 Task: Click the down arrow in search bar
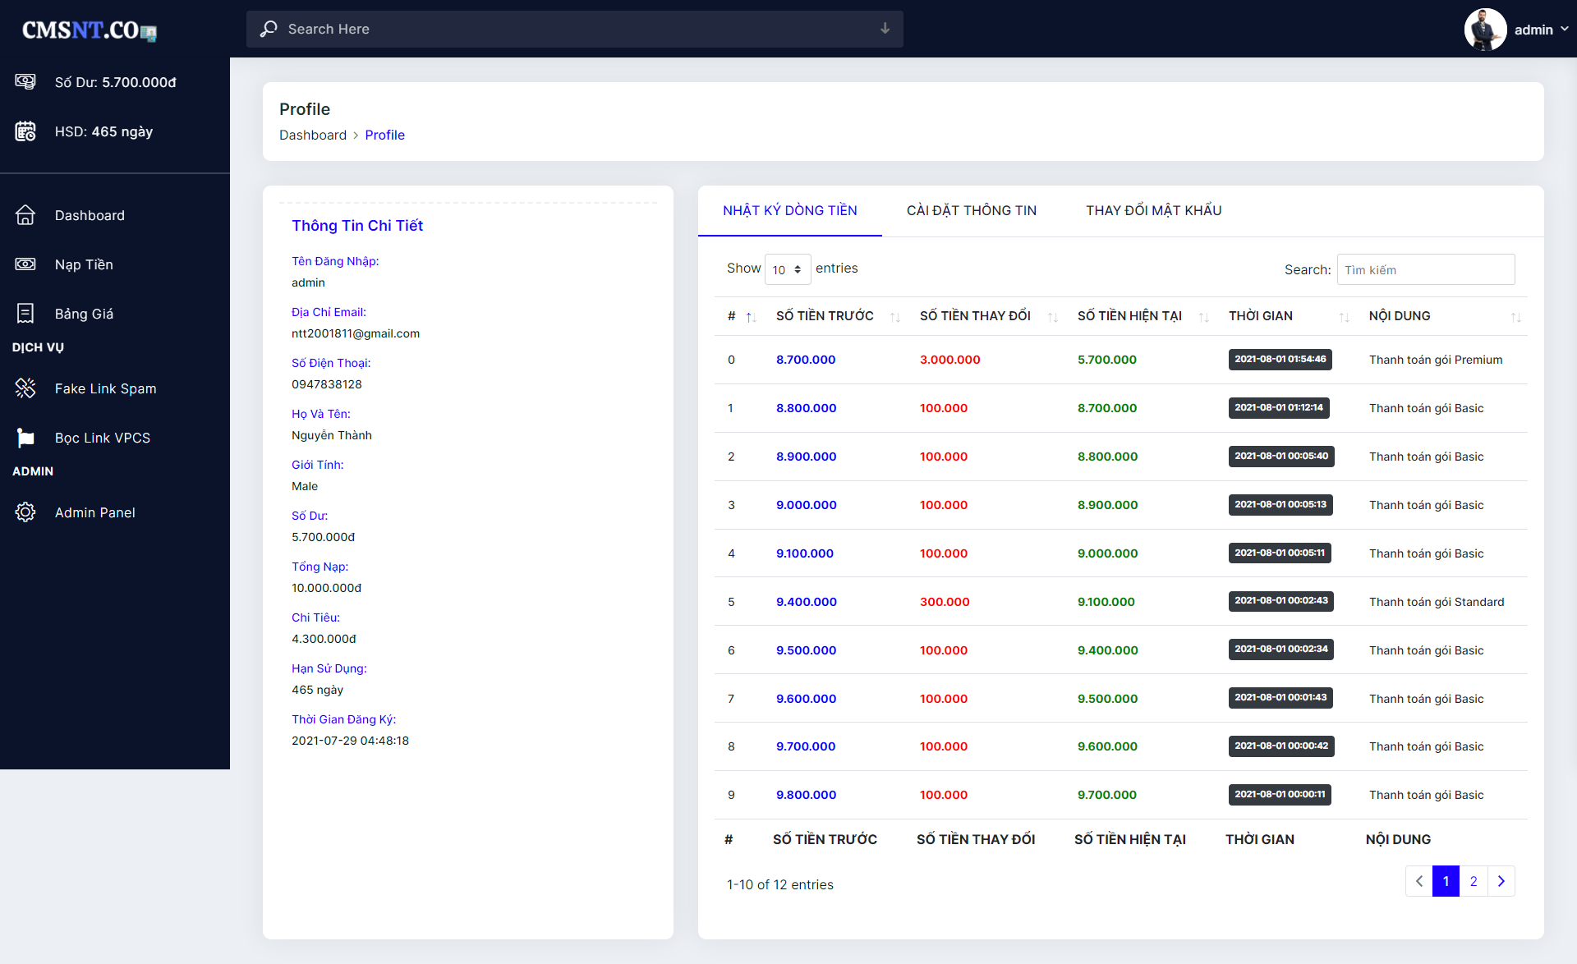tap(885, 29)
